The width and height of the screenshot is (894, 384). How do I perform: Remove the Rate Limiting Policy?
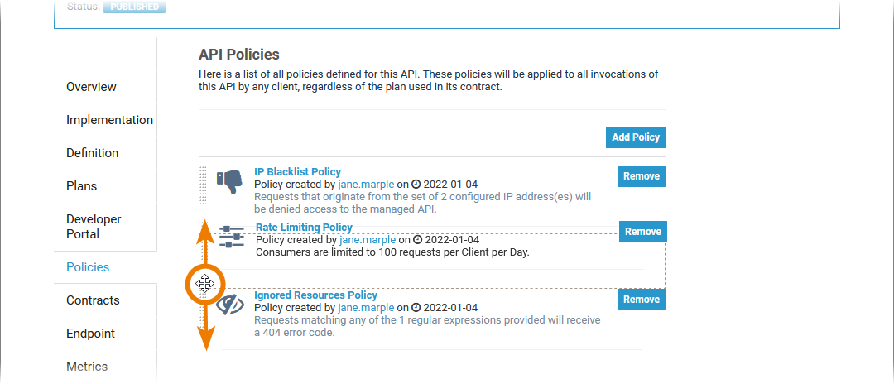(x=642, y=232)
